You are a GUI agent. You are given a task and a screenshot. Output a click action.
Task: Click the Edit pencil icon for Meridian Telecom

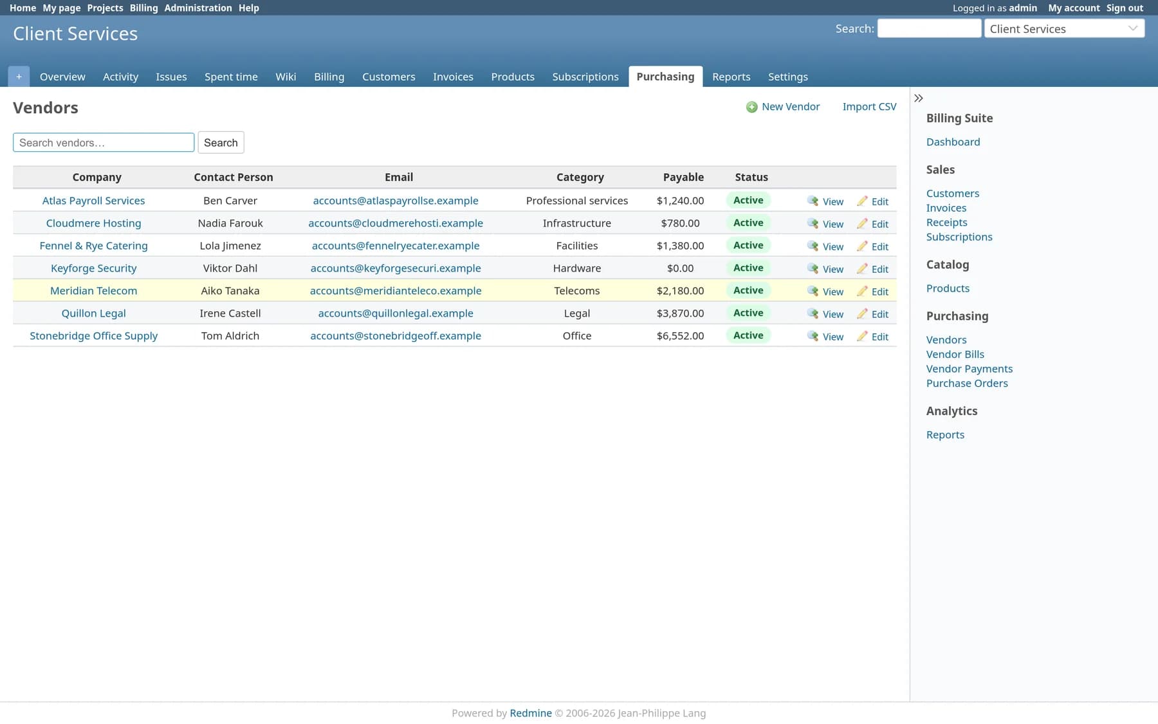click(x=862, y=291)
